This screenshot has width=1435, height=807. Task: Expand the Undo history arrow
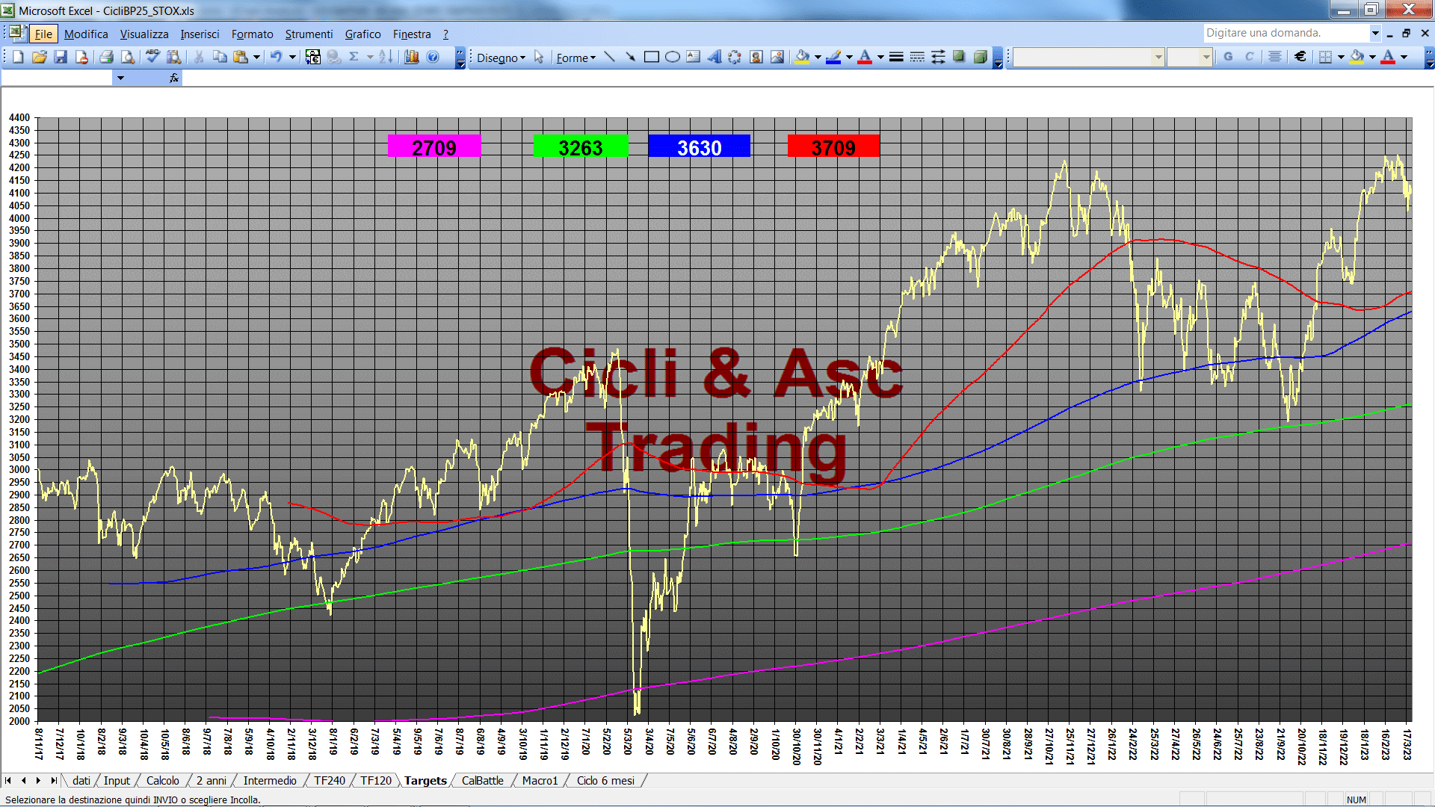pyautogui.click(x=292, y=57)
